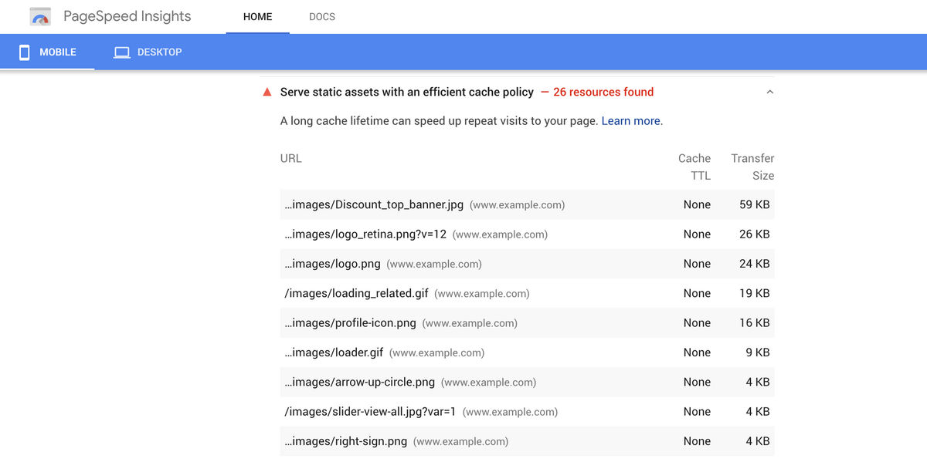Click the mobile phone icon on the MOBILE tab
This screenshot has width=927, height=462.
coord(25,52)
